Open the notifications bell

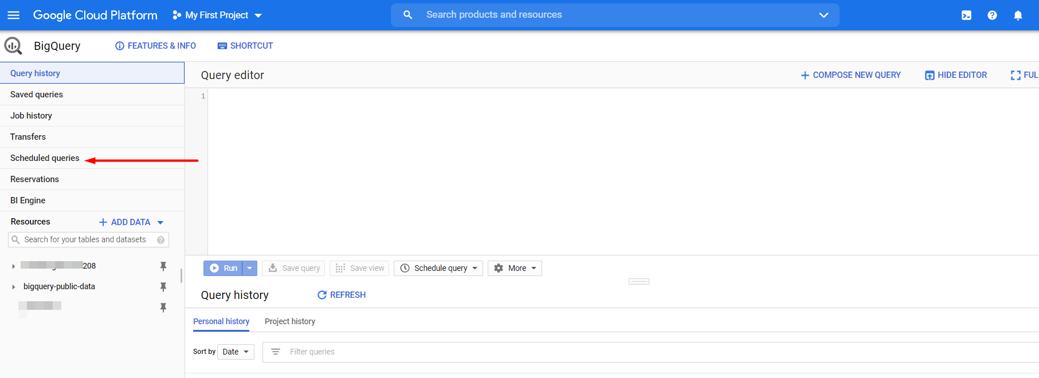1018,15
